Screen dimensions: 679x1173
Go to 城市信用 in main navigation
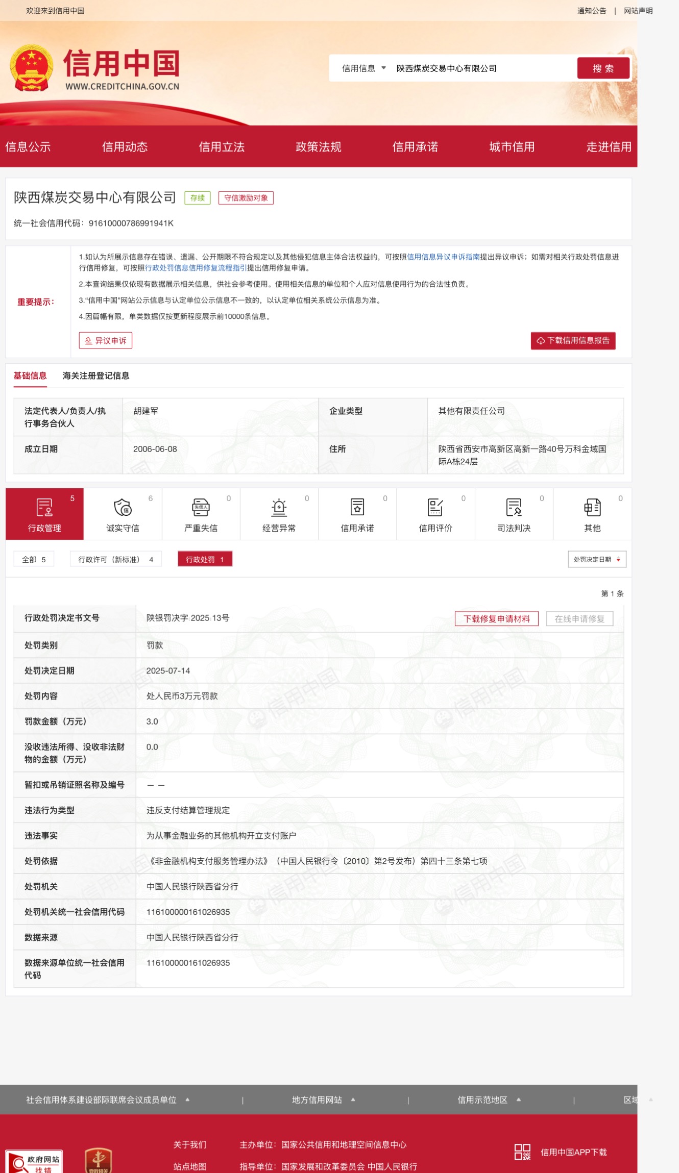pos(512,147)
